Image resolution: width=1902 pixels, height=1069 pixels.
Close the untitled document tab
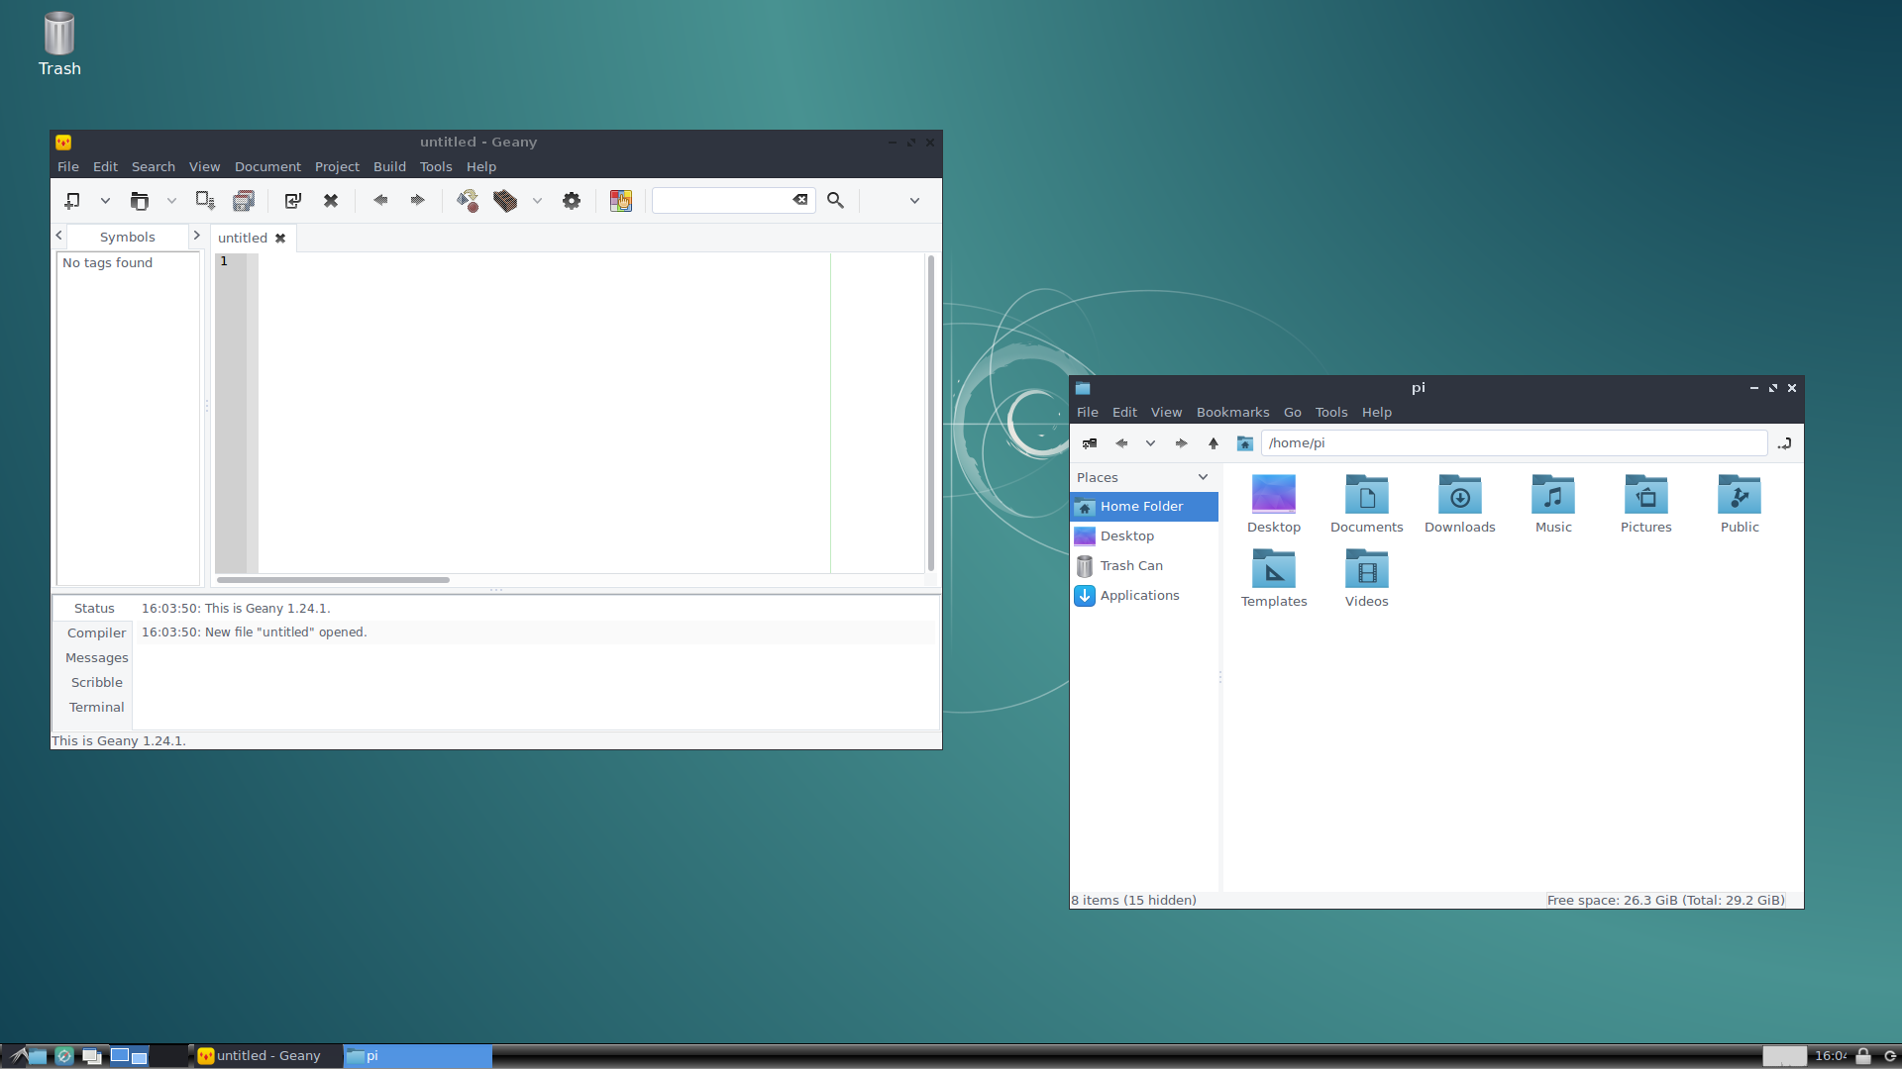tap(280, 238)
